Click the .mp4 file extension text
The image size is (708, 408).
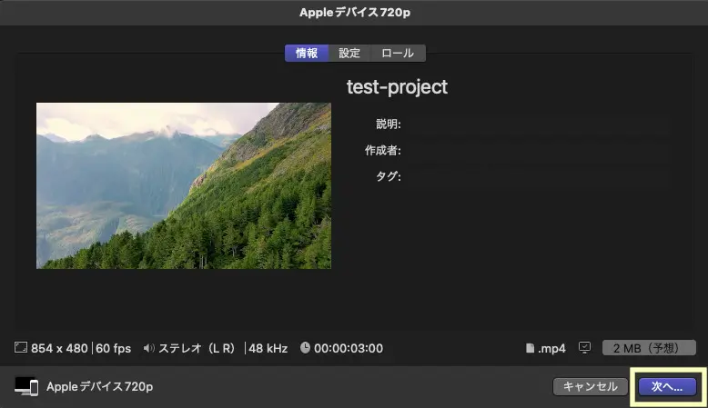coord(551,349)
